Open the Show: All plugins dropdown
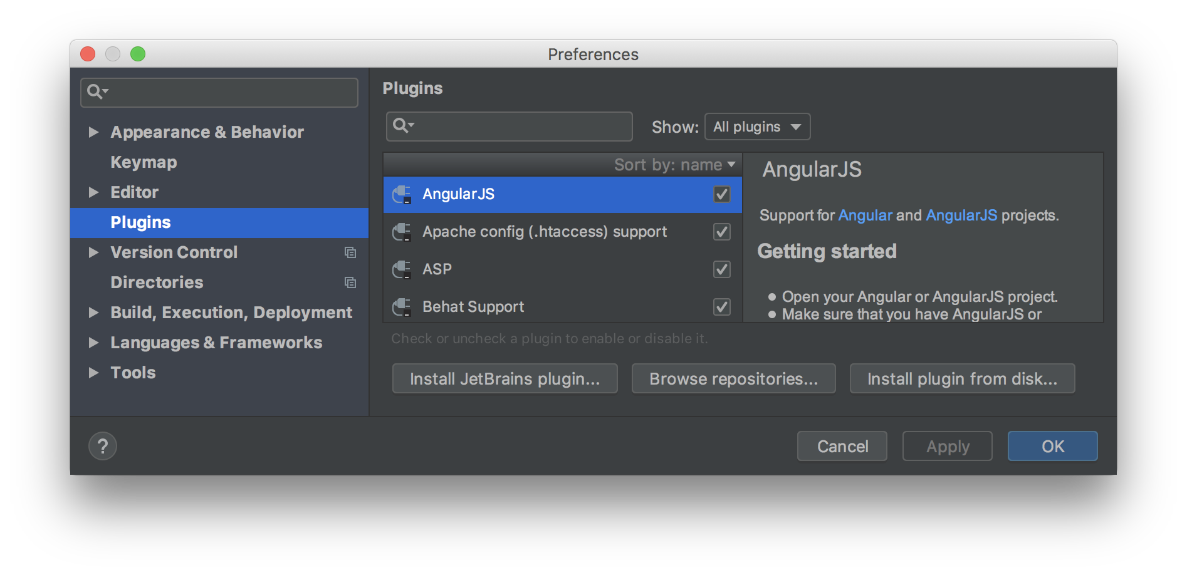1187x575 pixels. 757,127
